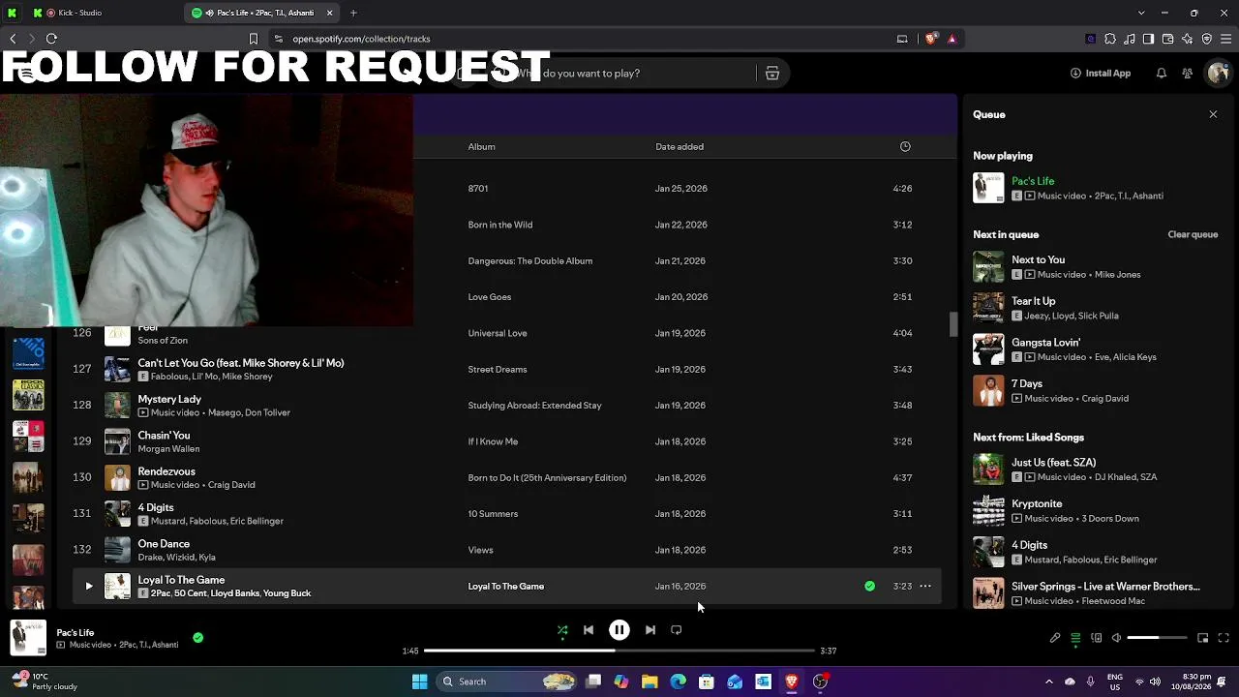Open the Brave media control music note icon

click(x=1130, y=39)
